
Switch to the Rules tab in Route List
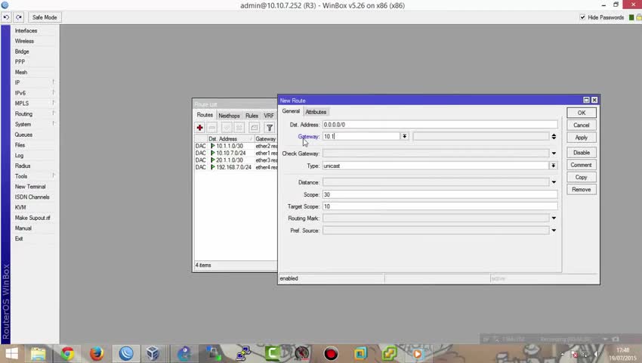(x=252, y=116)
